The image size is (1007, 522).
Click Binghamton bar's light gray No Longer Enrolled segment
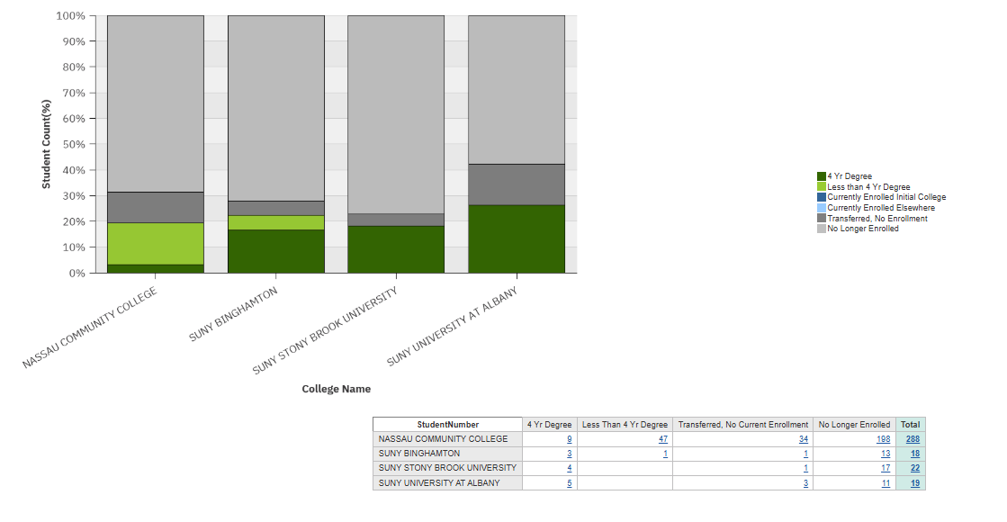[276, 109]
